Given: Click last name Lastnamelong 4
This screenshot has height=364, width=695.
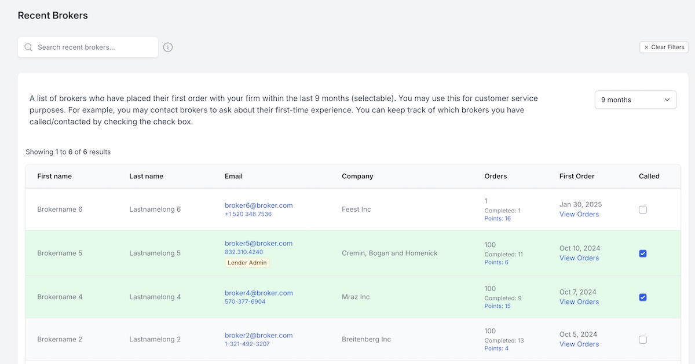Looking at the screenshot, I should [155, 297].
